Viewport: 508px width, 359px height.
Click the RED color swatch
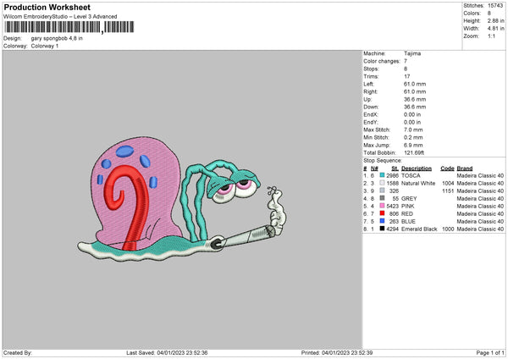pos(382,213)
